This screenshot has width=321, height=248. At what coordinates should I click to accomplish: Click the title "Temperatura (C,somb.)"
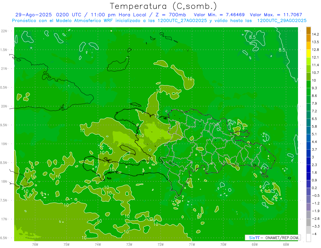[163, 6]
